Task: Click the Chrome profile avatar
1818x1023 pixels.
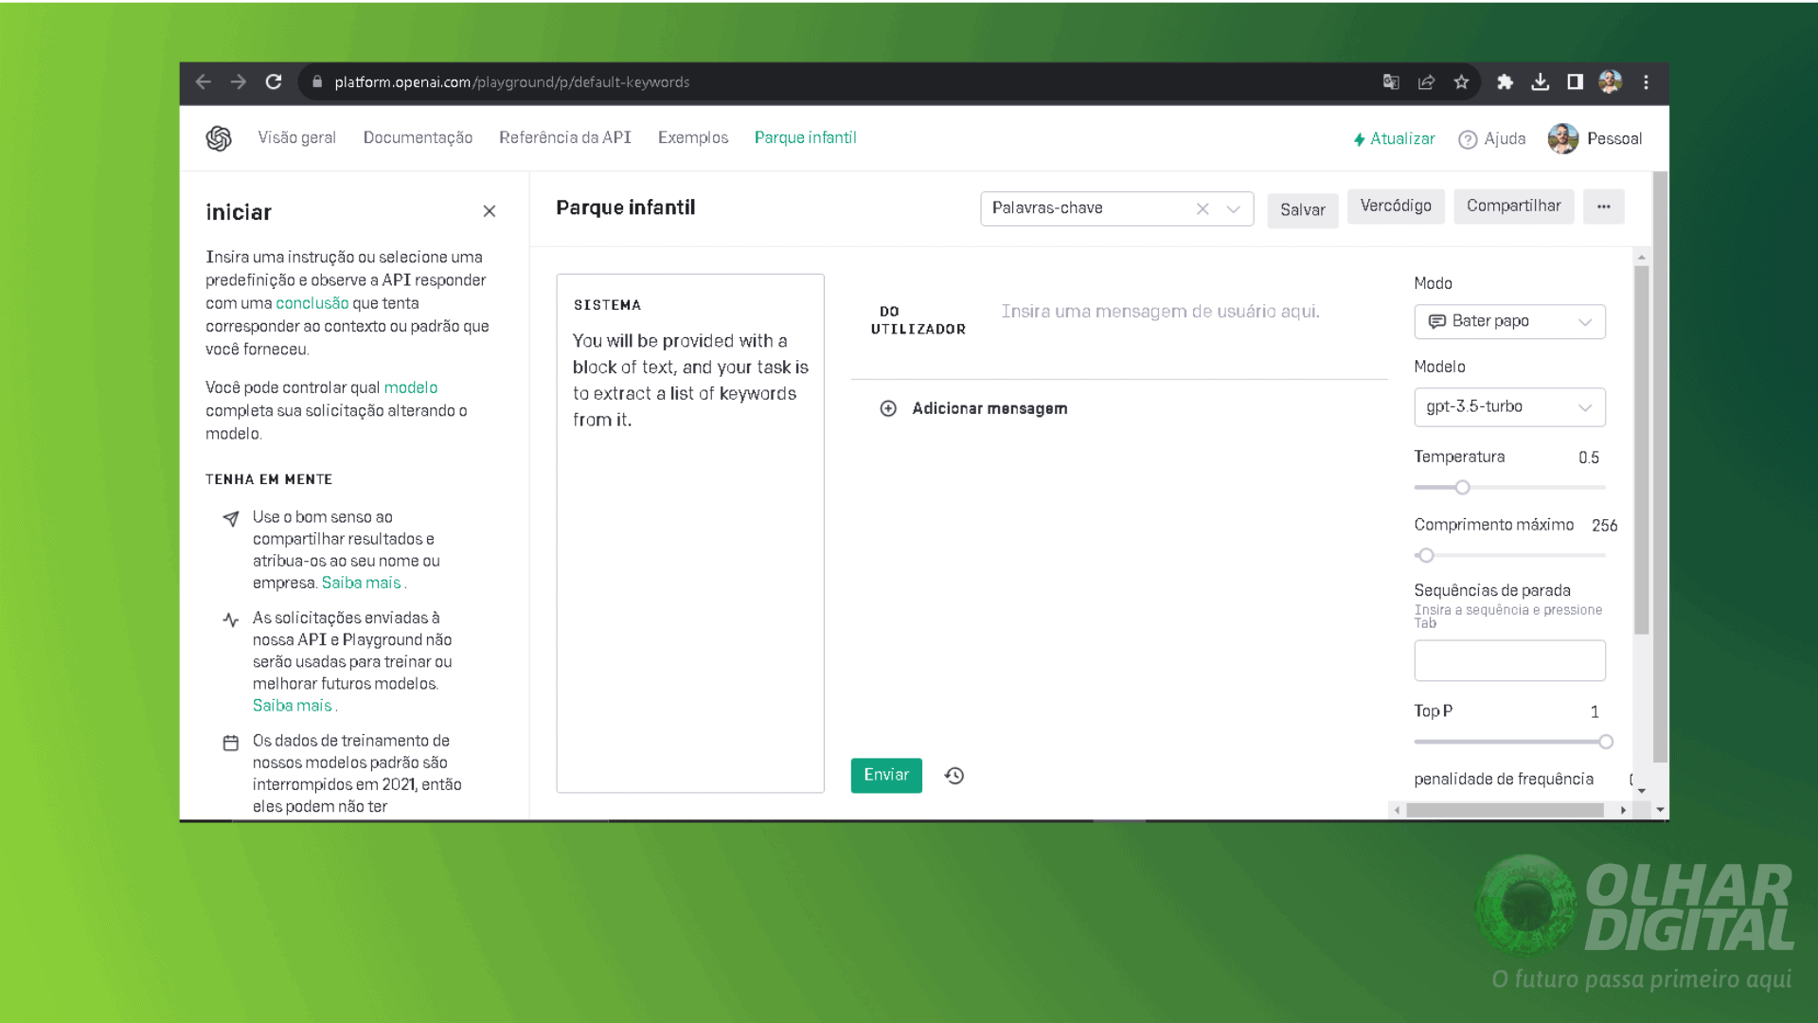Action: (x=1611, y=82)
